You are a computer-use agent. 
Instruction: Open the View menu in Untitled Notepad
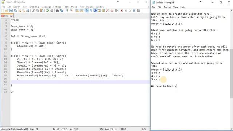tap(175, 7)
